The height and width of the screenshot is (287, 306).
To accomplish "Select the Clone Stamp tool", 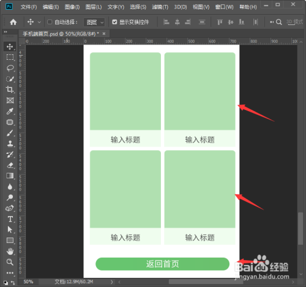I will click(x=10, y=143).
